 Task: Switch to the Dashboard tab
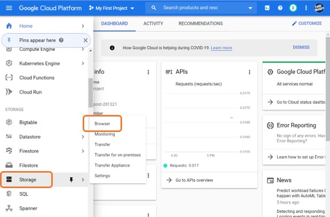115,24
